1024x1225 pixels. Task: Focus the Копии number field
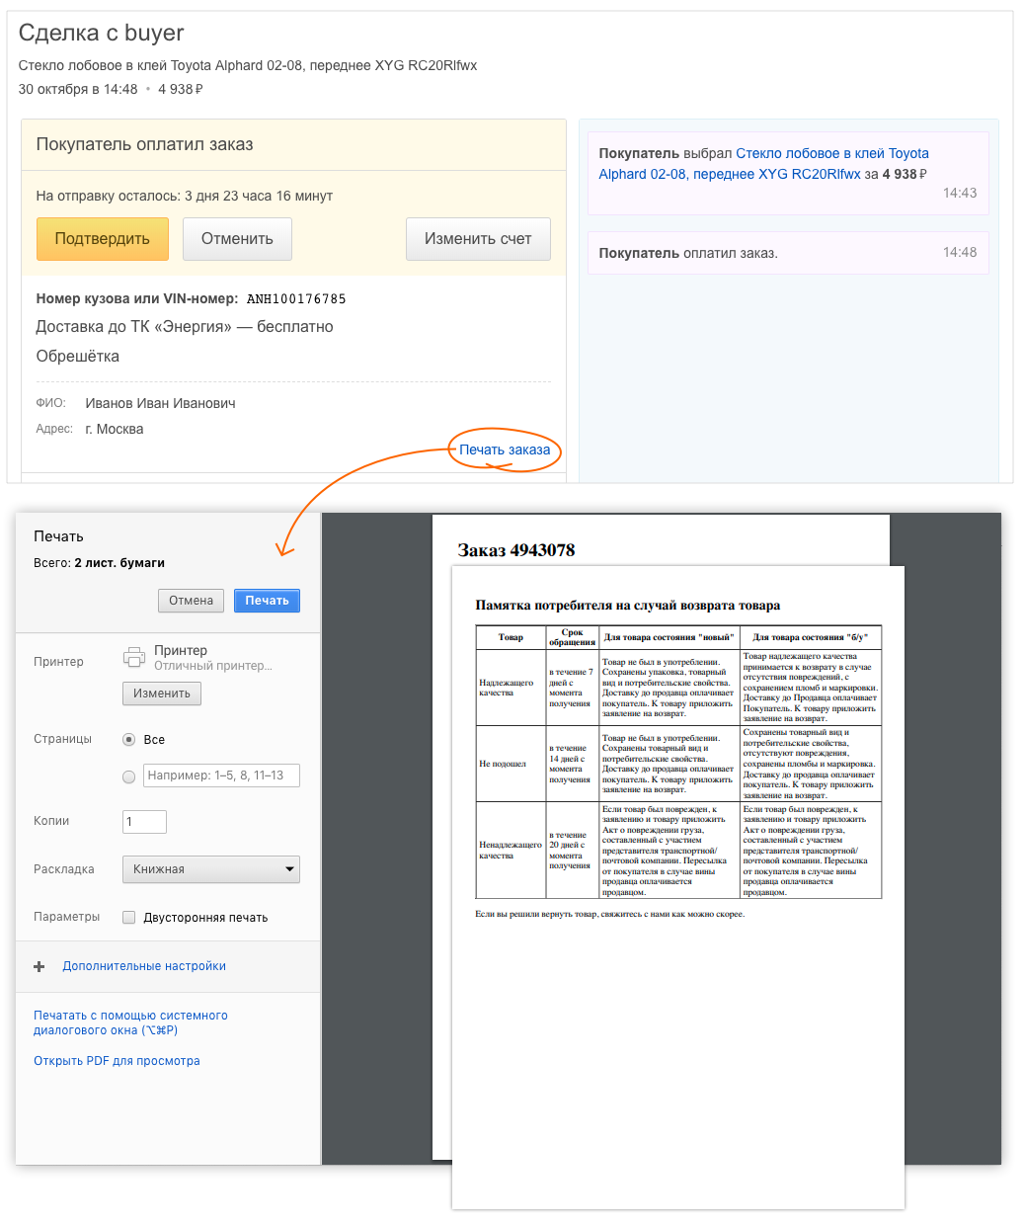(144, 821)
